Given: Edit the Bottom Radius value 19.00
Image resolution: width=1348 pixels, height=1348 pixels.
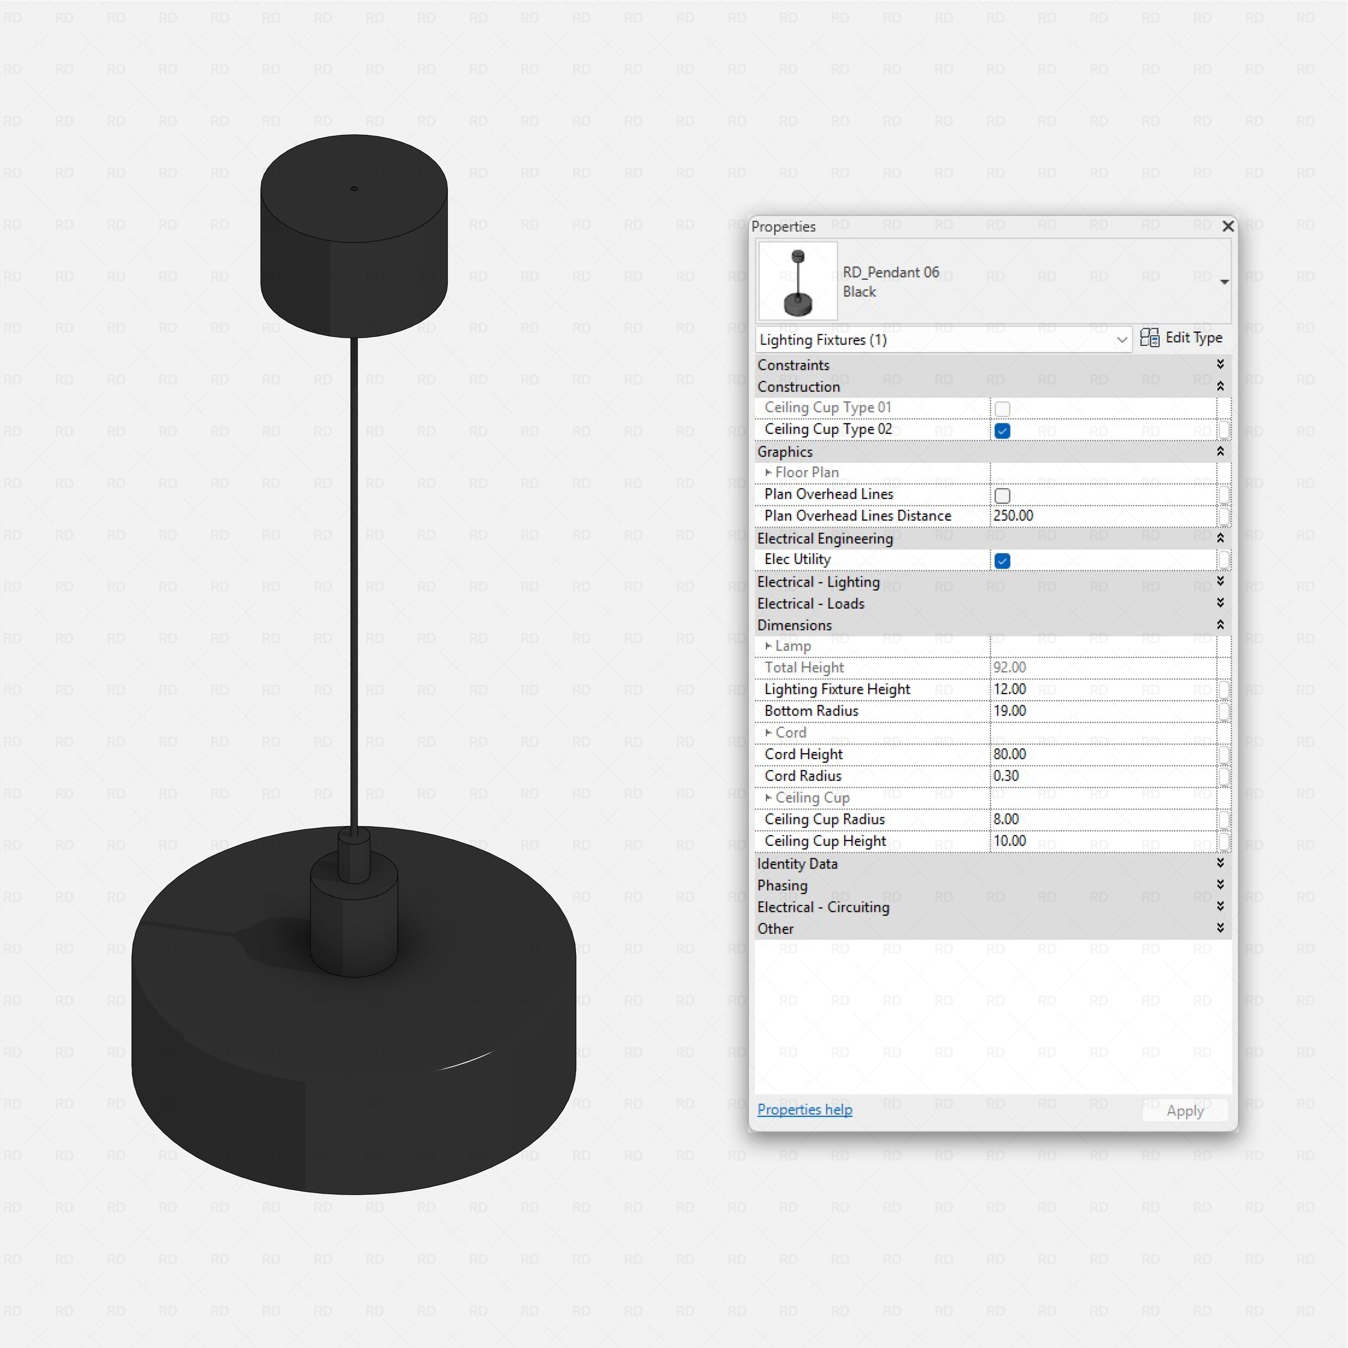Looking at the screenshot, I should (1102, 711).
